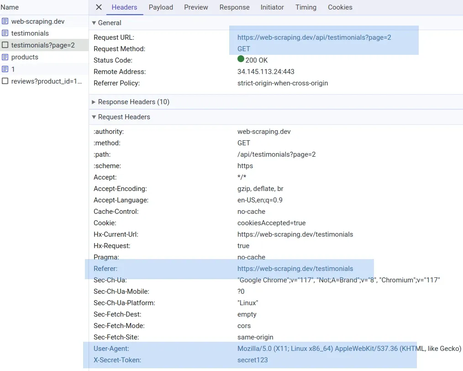Image resolution: width=463 pixels, height=371 pixels.
Task: Open the Response tab
Action: [234, 7]
